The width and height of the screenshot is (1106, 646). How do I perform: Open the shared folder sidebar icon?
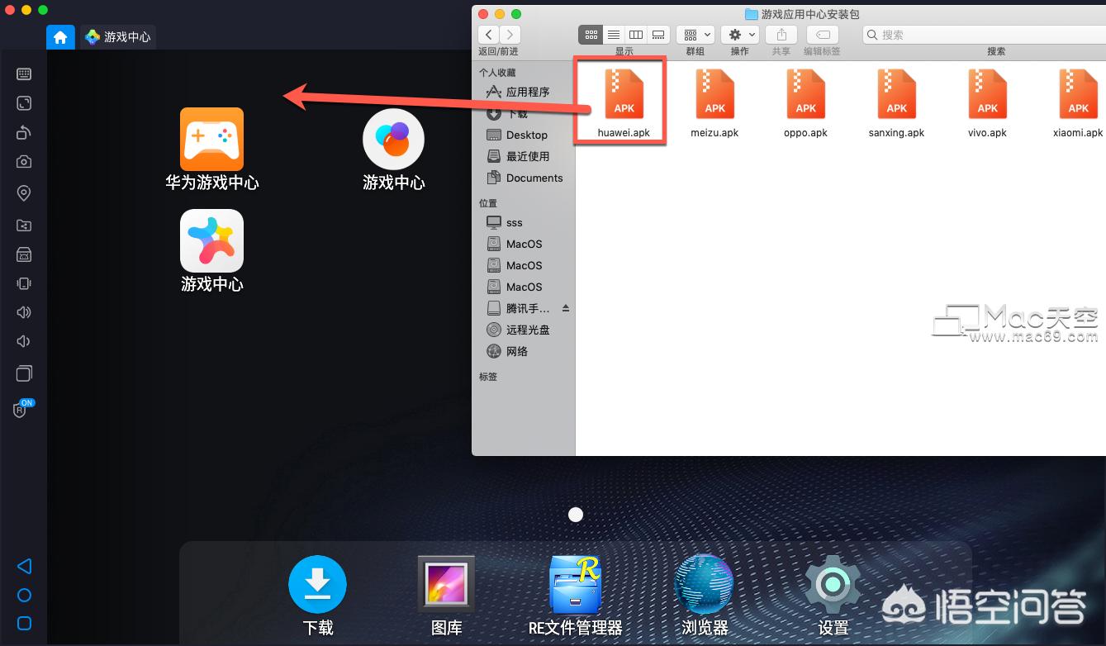click(x=24, y=226)
